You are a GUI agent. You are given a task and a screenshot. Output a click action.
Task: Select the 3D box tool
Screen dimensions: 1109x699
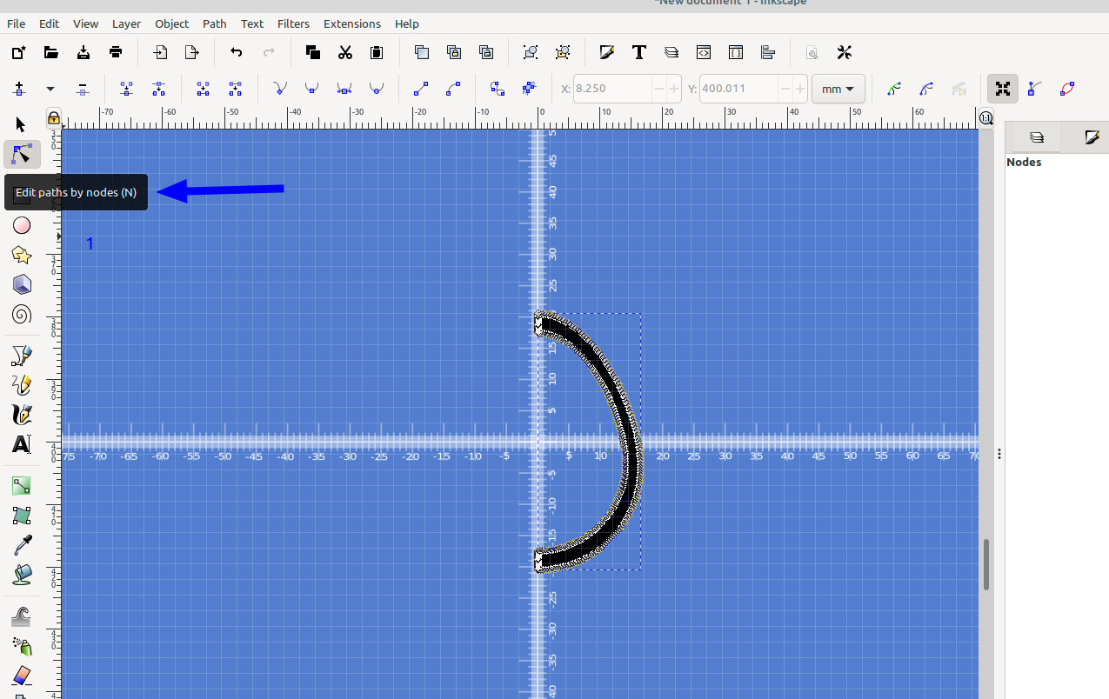click(x=22, y=284)
